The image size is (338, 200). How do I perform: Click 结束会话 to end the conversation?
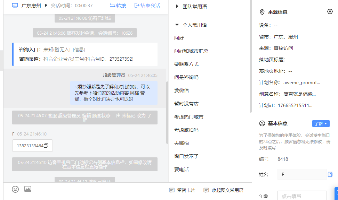pos(147,5)
